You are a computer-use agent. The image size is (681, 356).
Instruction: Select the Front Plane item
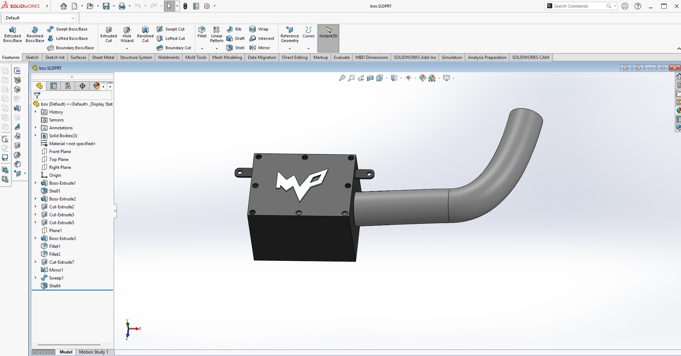[56, 152]
